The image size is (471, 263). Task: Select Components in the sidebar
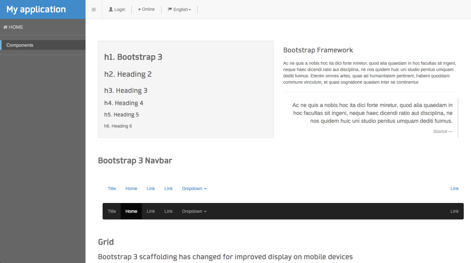(x=20, y=45)
